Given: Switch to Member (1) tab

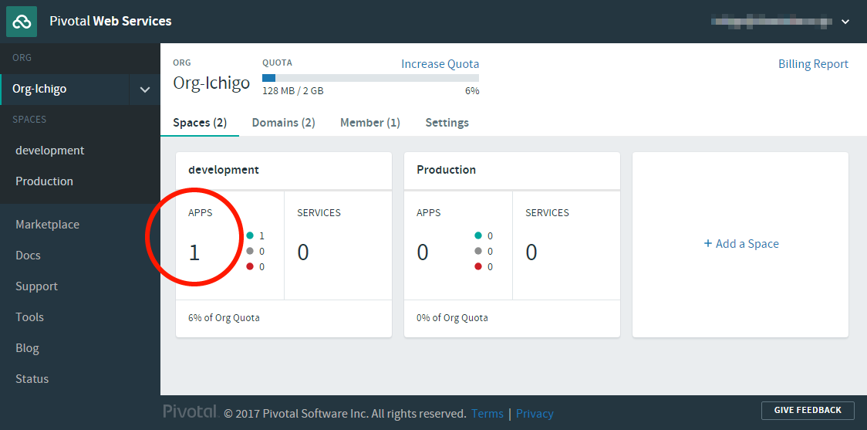Looking at the screenshot, I should point(370,122).
